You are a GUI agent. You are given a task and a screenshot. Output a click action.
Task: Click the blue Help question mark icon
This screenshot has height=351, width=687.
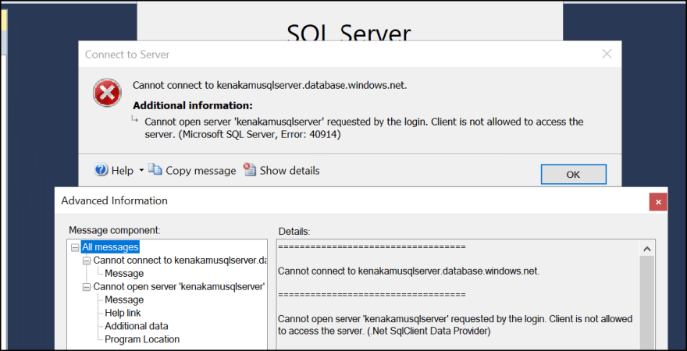coord(101,170)
